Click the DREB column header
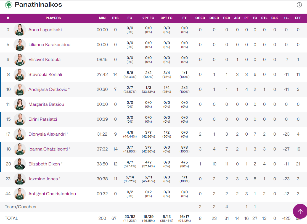This screenshot has height=224, width=307. 214,18
